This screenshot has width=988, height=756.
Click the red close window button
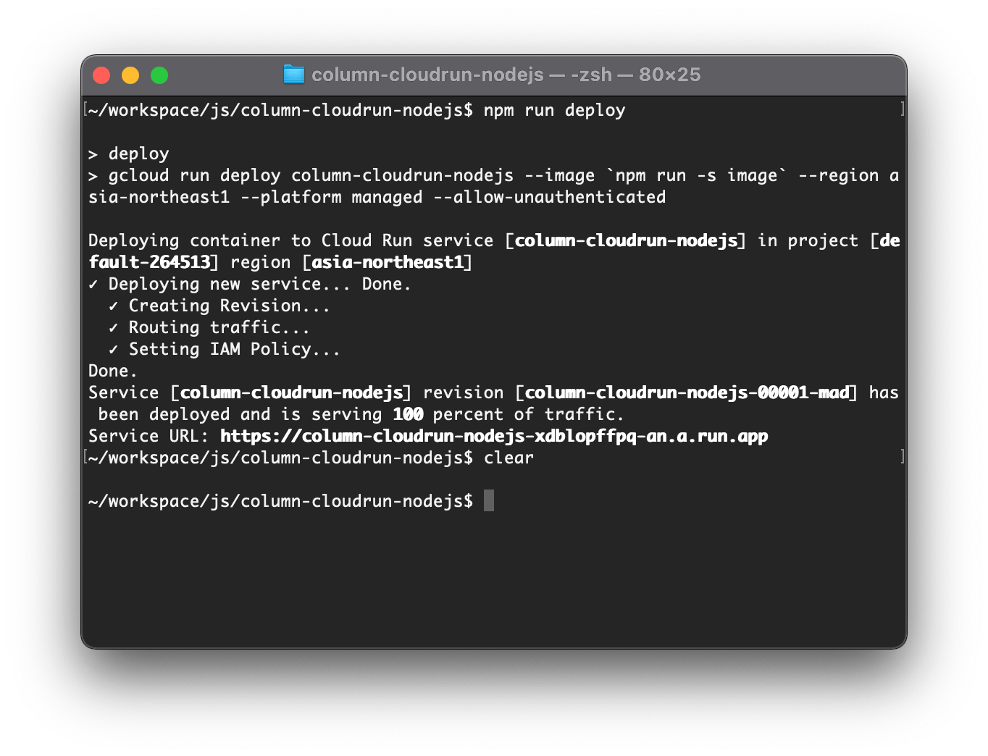101,75
